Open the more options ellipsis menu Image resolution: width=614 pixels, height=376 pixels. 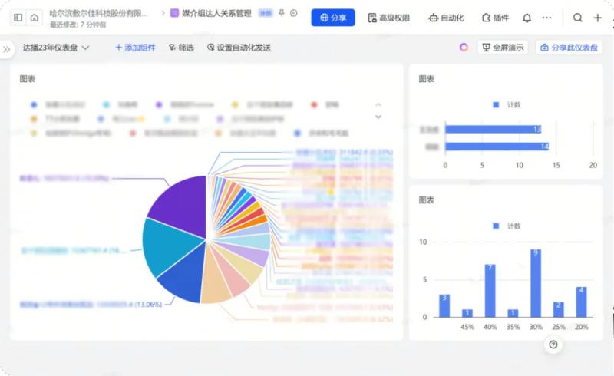[x=546, y=18]
